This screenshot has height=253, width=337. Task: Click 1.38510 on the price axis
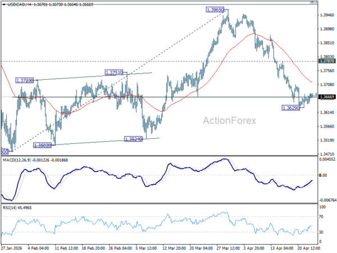click(327, 43)
